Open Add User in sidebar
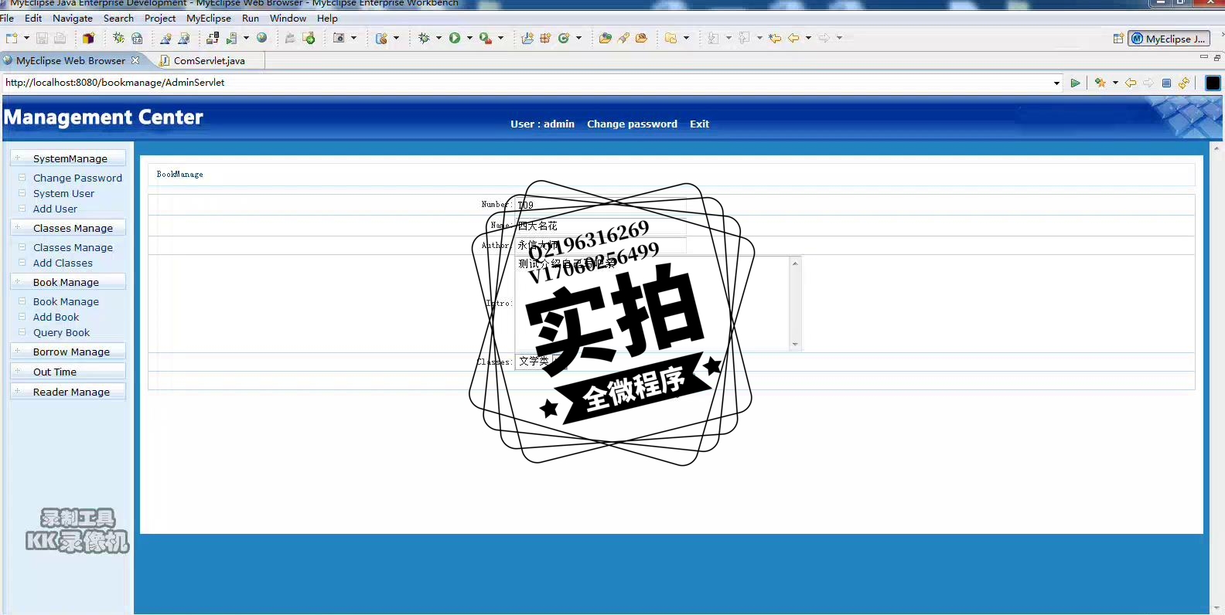The height and width of the screenshot is (615, 1225). 55,209
